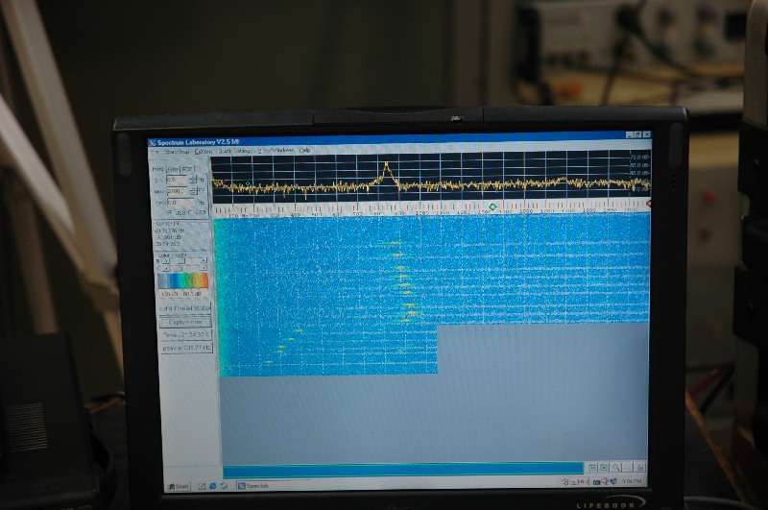Select the USB sideband radio button
768x510 pixels.
(175, 212)
